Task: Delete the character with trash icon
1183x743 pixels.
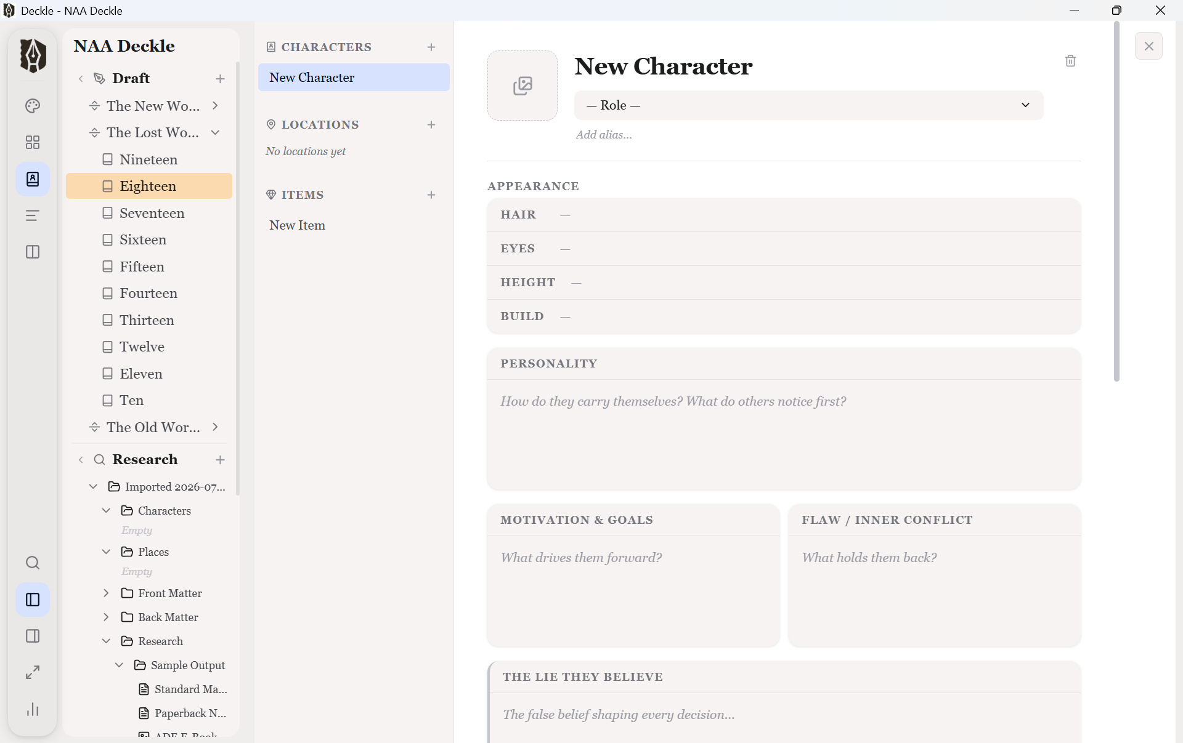Action: tap(1070, 61)
